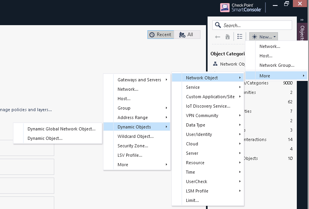
Task: Click in the Search field
Action: pyautogui.click(x=252, y=25)
